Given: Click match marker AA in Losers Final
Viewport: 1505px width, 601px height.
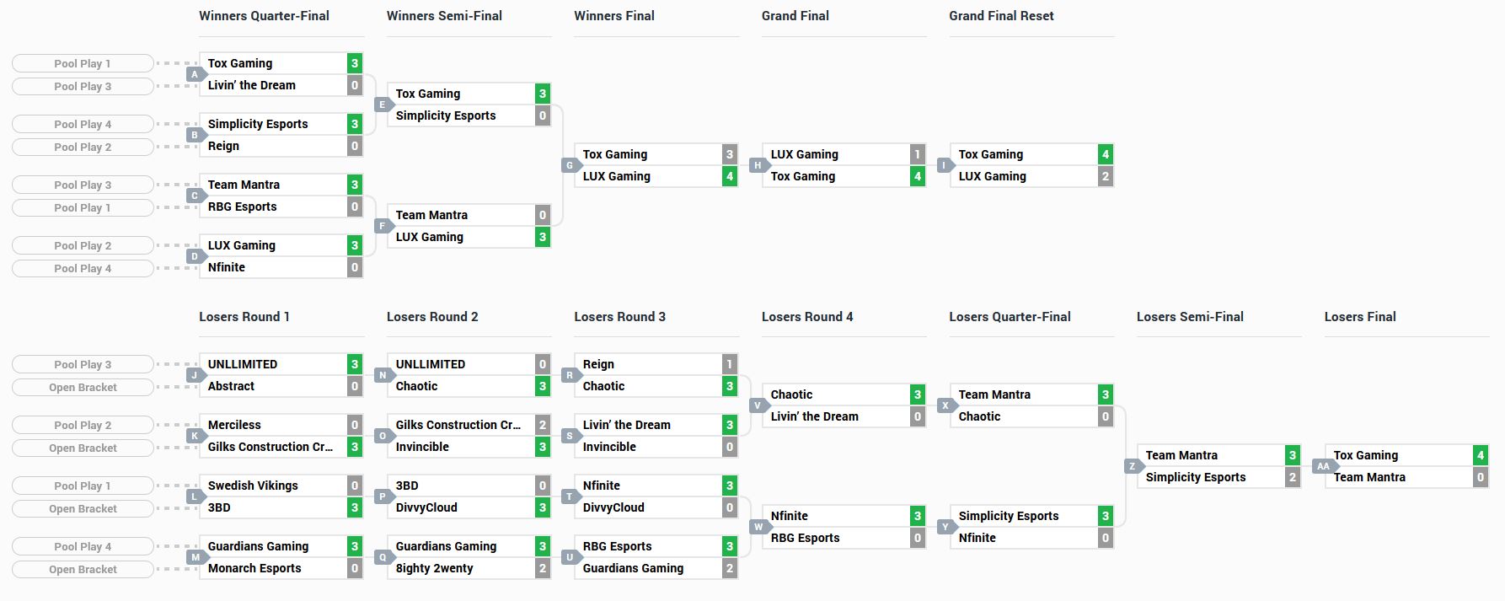Looking at the screenshot, I should pos(1323,466).
